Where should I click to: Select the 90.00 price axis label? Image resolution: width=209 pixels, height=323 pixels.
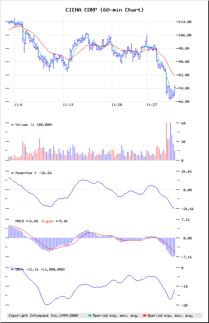184,62
